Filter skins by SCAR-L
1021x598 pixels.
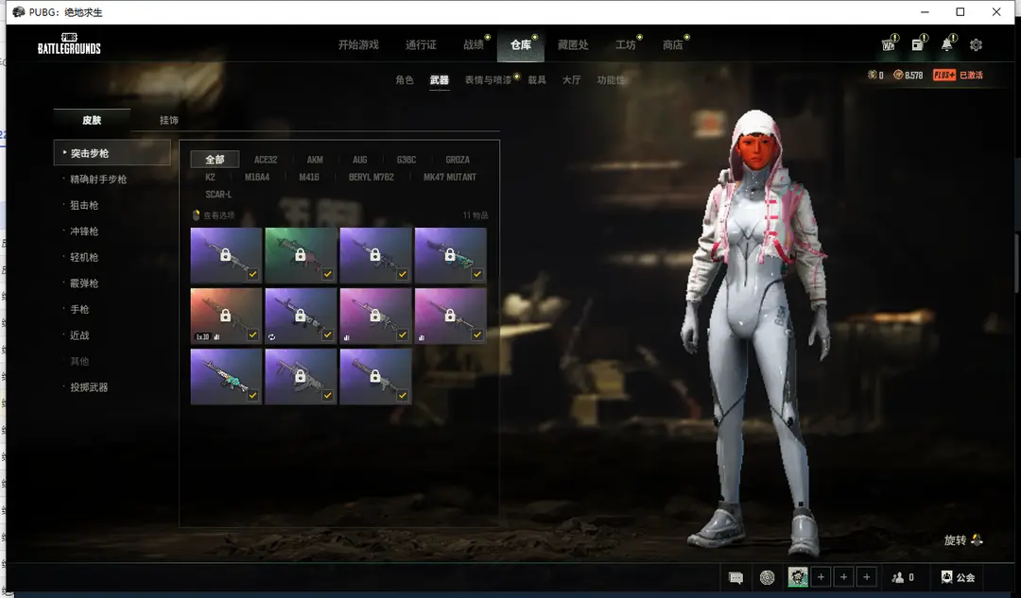click(218, 195)
